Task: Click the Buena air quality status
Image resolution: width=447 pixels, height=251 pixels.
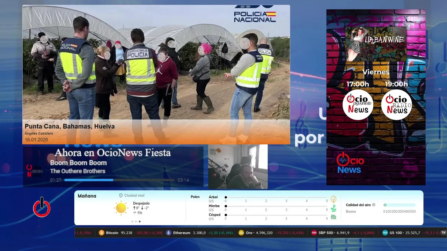Action: [x=351, y=212]
